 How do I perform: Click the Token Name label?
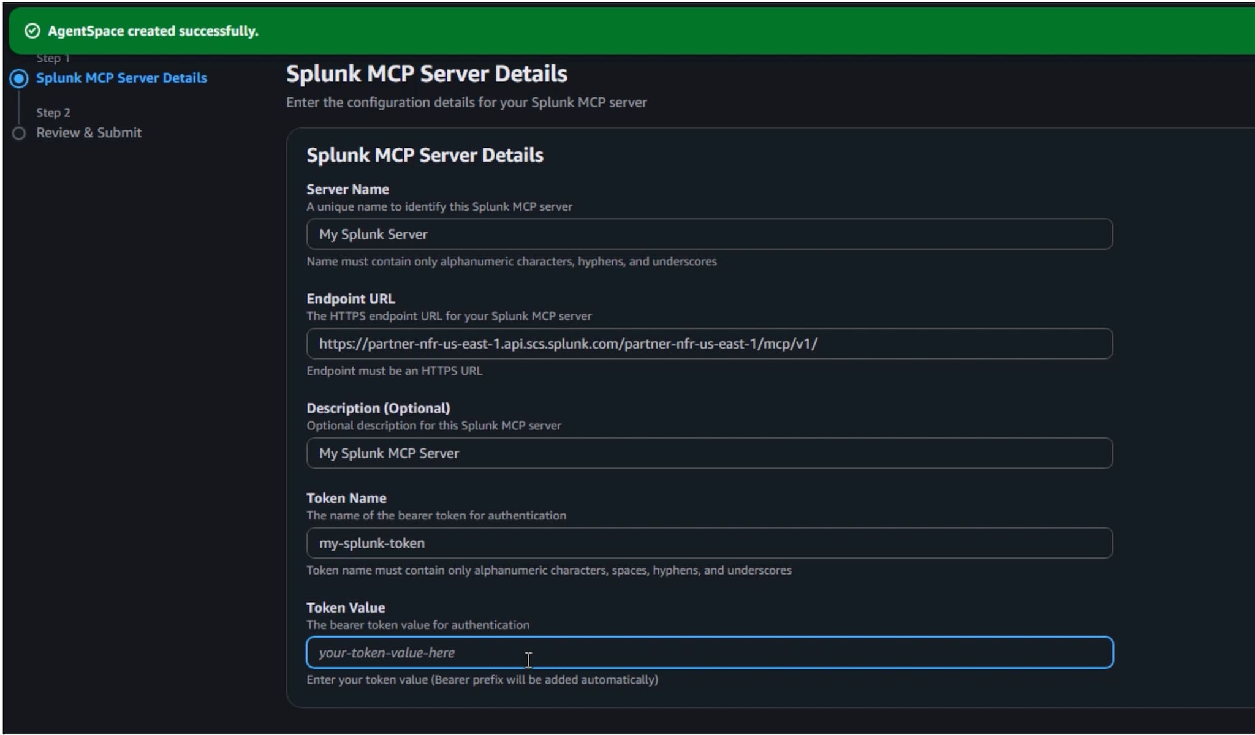(346, 498)
